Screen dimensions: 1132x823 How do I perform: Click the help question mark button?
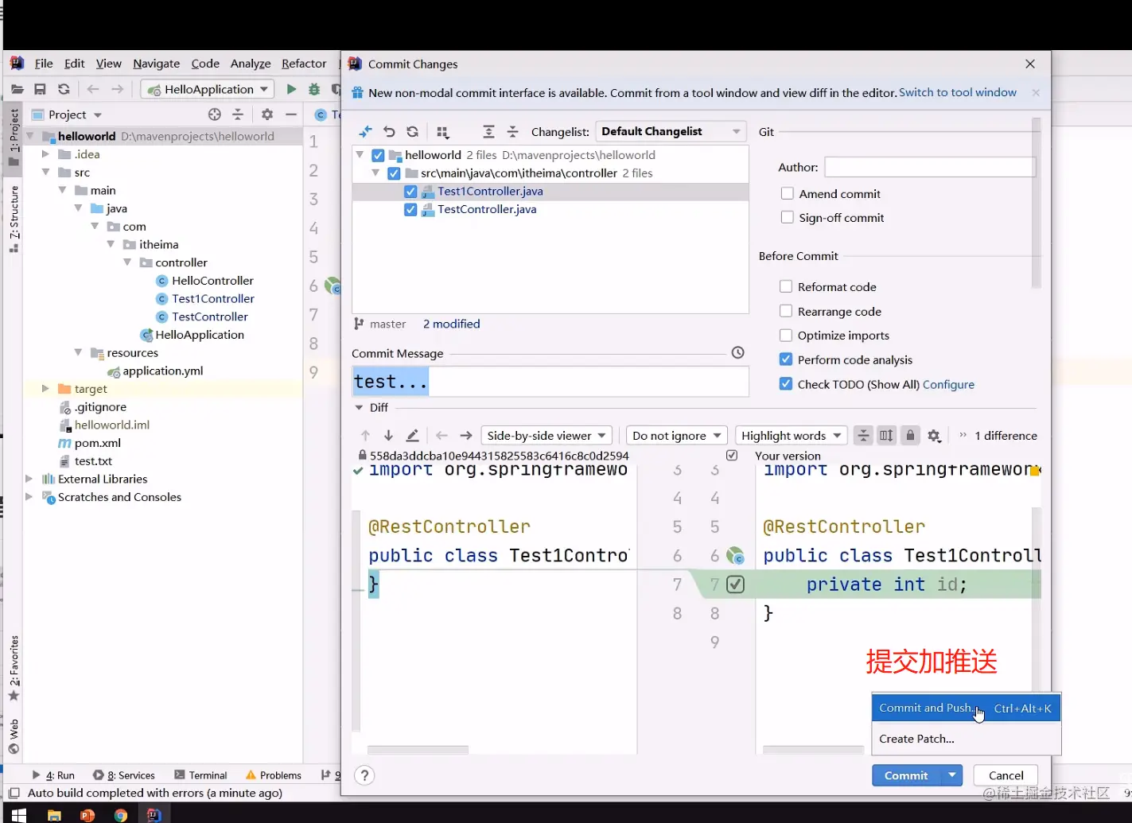(x=364, y=776)
